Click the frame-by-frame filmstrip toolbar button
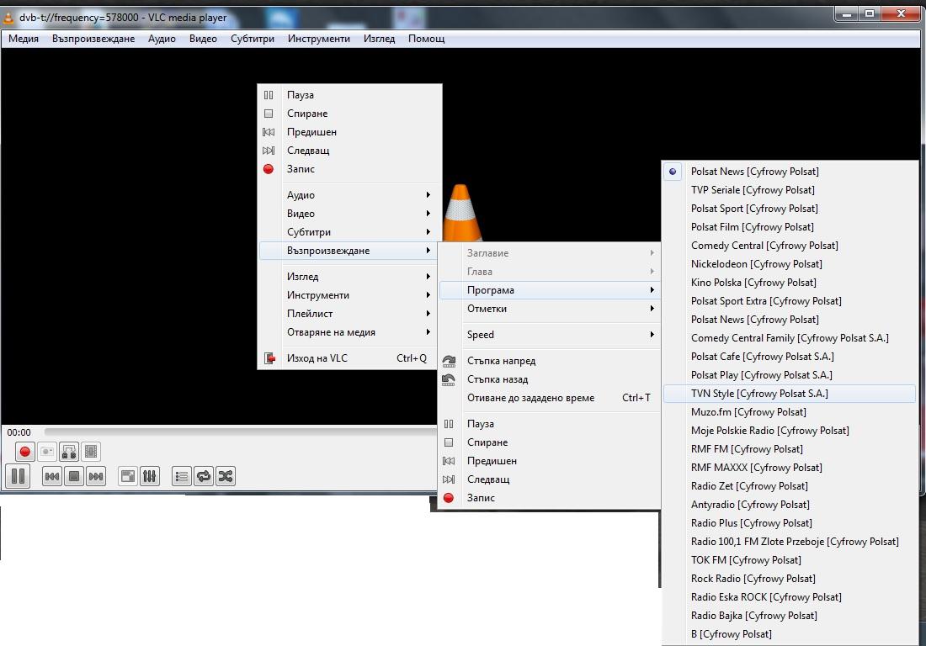 [x=90, y=452]
